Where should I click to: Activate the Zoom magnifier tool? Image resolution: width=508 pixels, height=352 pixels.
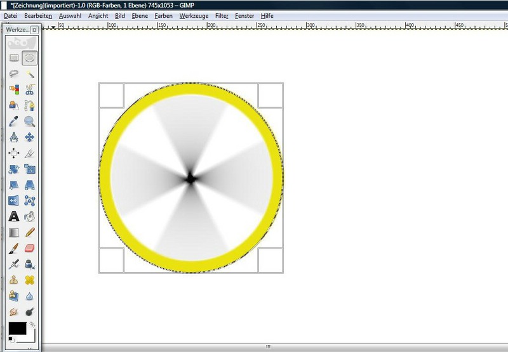tap(29, 121)
